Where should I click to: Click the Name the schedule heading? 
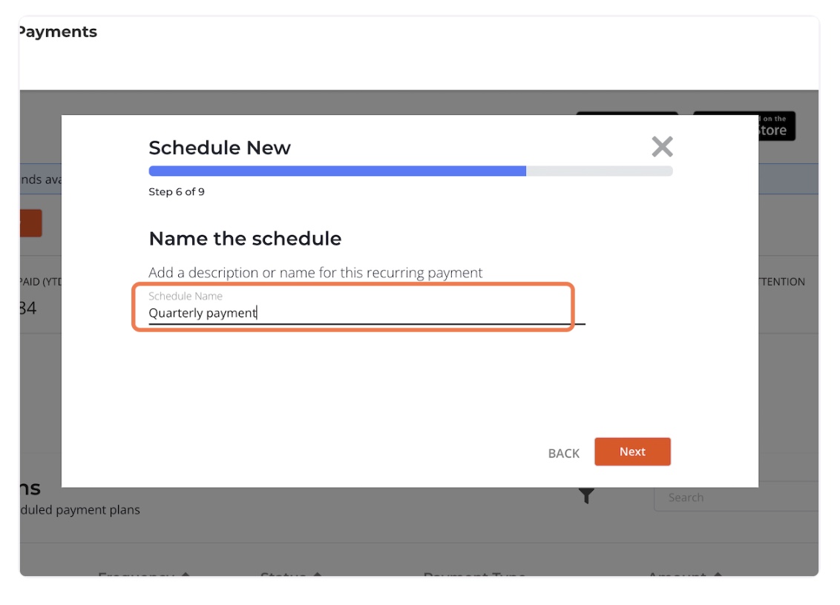coord(245,239)
